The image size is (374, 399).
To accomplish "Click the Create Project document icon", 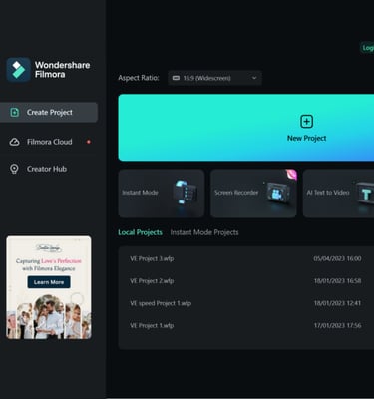I will pos(14,113).
